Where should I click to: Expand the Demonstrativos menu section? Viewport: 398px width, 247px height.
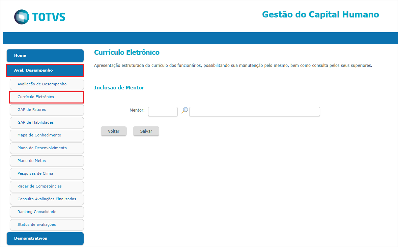(x=45, y=238)
